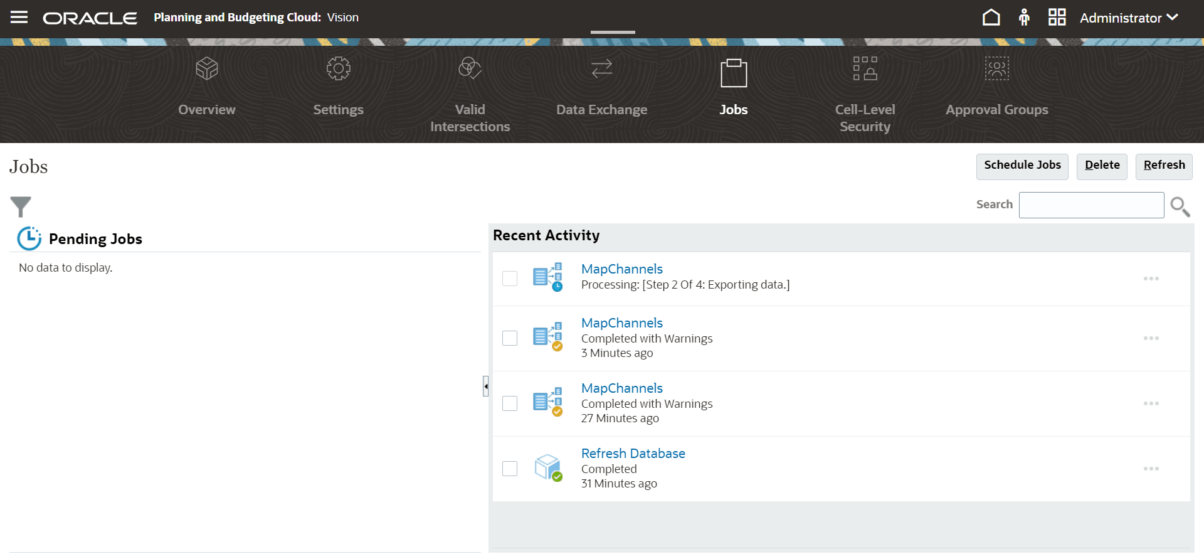Viewport: 1204px width, 559px height.
Task: Switch to Valid Intersections tab
Action: (x=470, y=117)
